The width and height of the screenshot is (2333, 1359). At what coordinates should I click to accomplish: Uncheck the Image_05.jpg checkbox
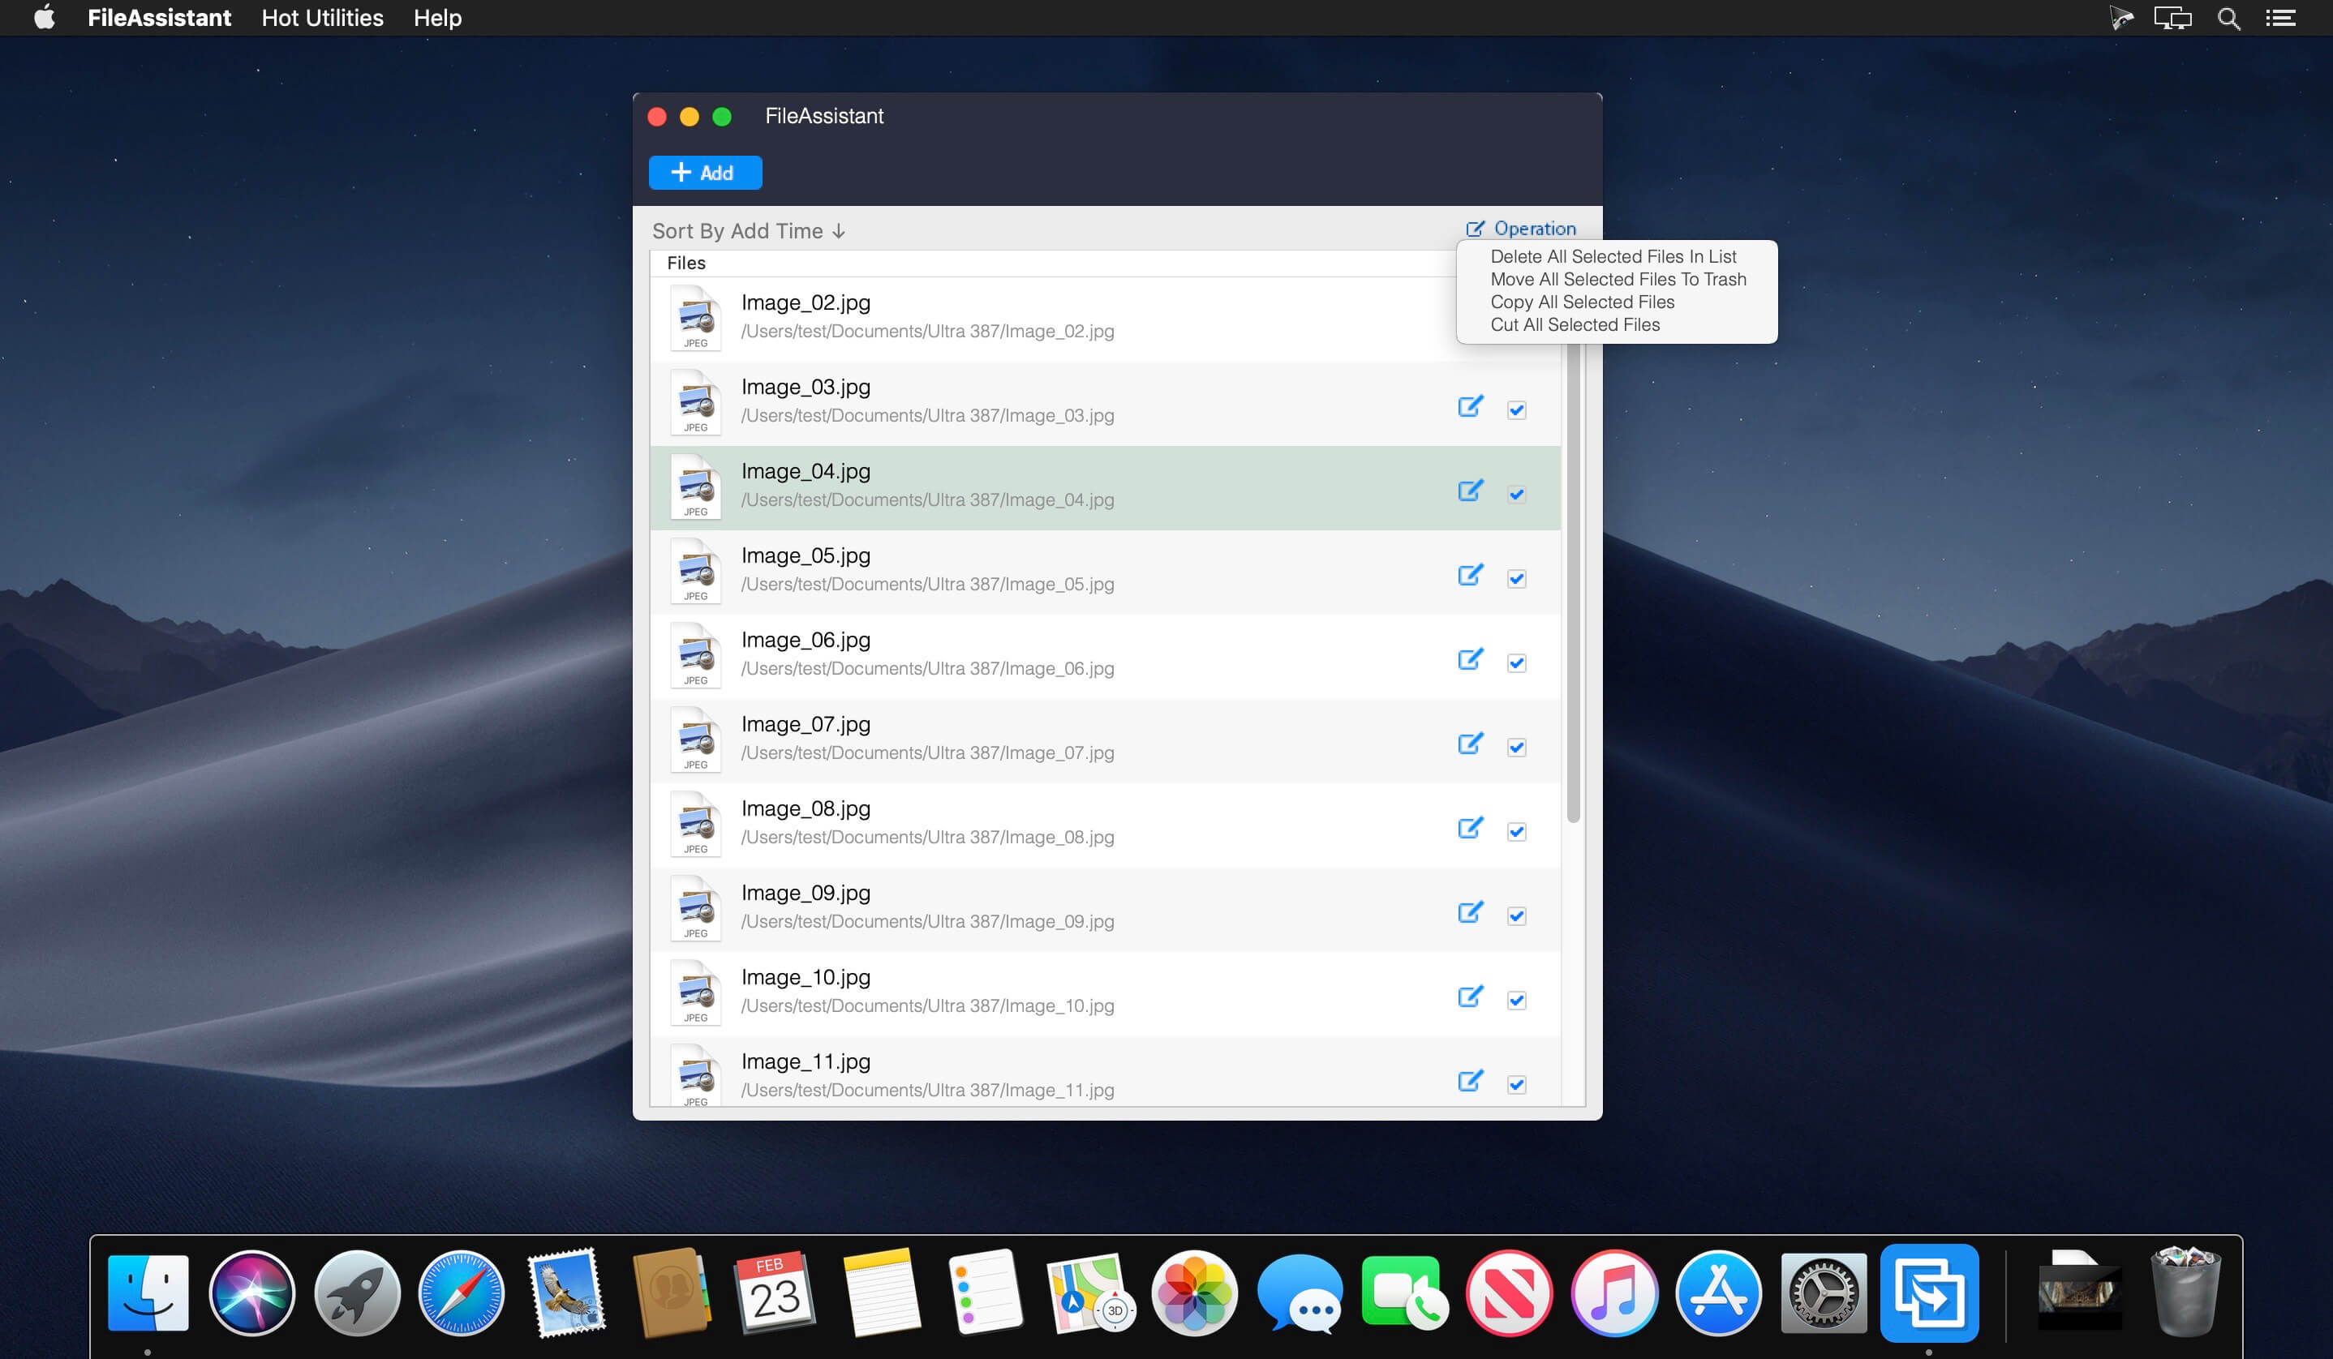click(x=1516, y=578)
